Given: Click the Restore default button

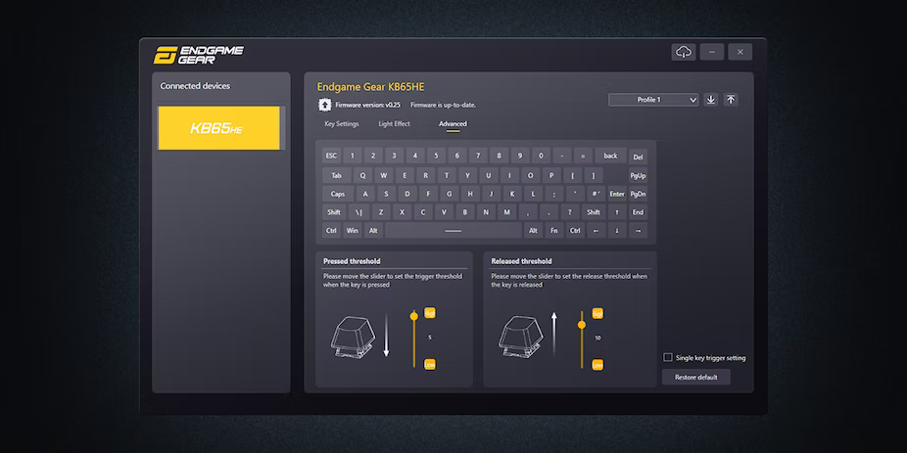Looking at the screenshot, I should click(696, 378).
